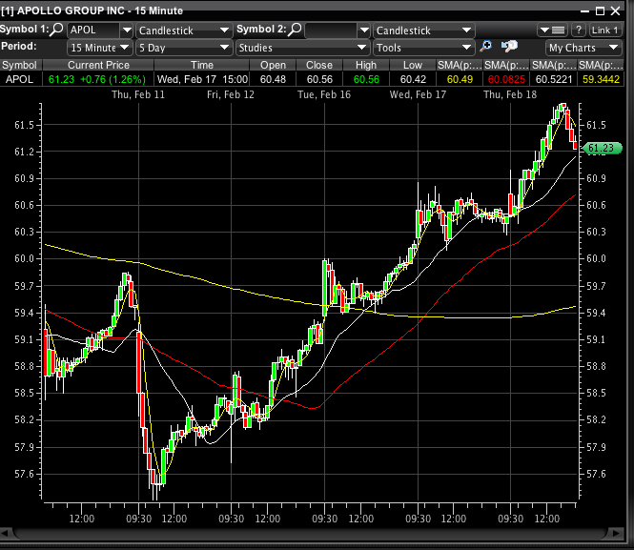
Task: Click the icon left of My Charts
Action: coord(510,47)
